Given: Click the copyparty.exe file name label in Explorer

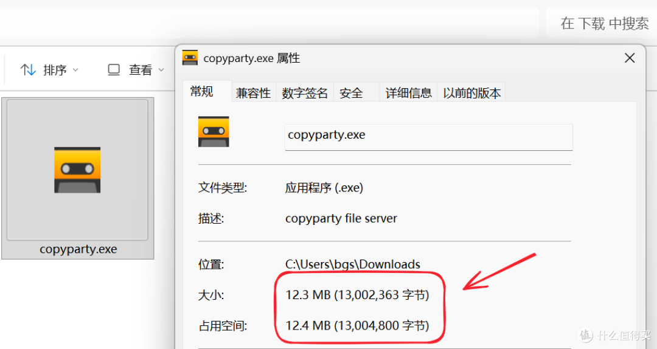Looking at the screenshot, I should 78,249.
